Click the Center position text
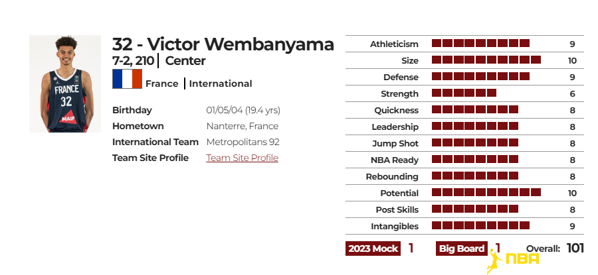This screenshot has width=598, height=275. coord(185,60)
